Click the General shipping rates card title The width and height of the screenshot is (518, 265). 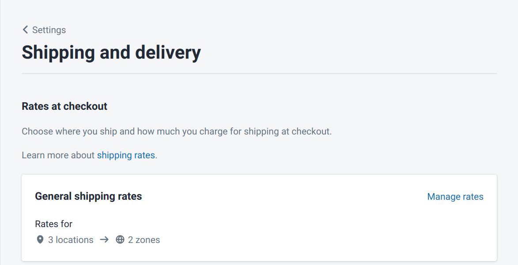click(88, 196)
